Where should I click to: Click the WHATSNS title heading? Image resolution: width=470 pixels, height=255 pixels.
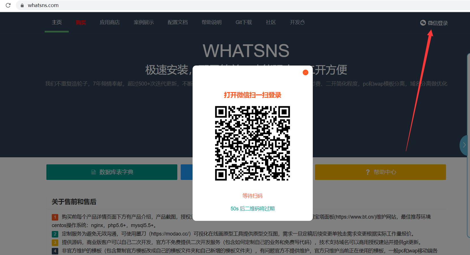coord(246,51)
